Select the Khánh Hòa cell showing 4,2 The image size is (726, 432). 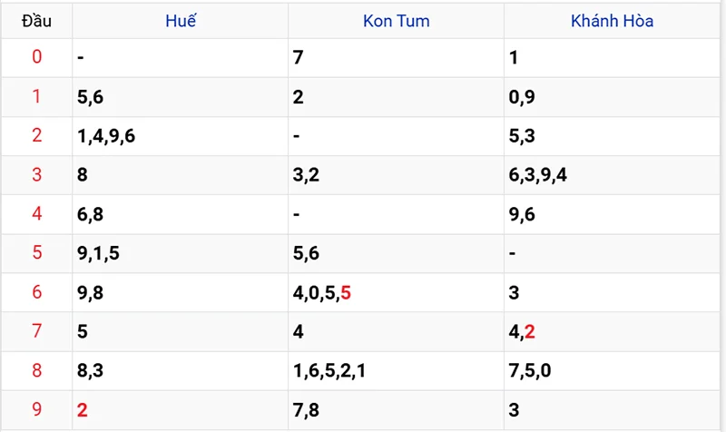click(523, 331)
